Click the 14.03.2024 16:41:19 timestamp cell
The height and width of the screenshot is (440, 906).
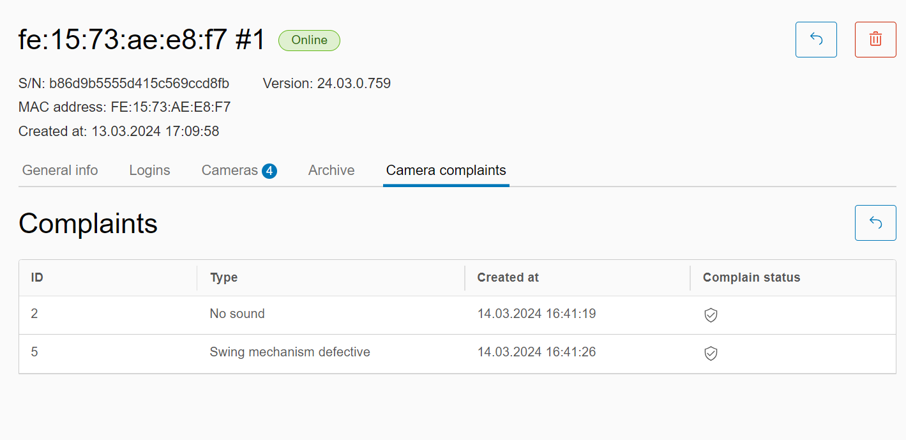(x=536, y=314)
